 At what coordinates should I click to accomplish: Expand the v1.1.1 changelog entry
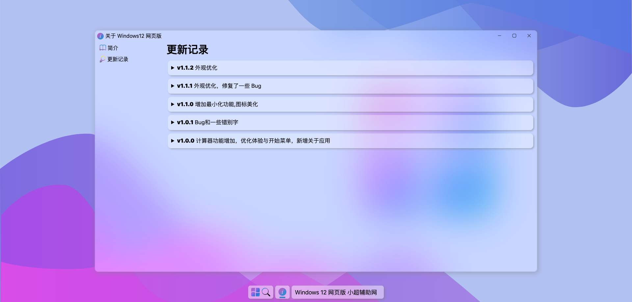[x=350, y=86]
